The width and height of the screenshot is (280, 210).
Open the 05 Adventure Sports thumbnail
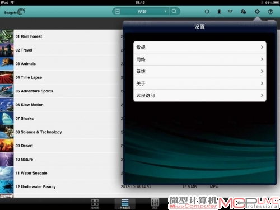(x=7, y=91)
